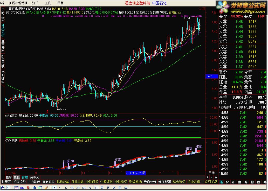Click the minus zoom button under 日线
This screenshot has width=268, height=191.
(x=212, y=177)
